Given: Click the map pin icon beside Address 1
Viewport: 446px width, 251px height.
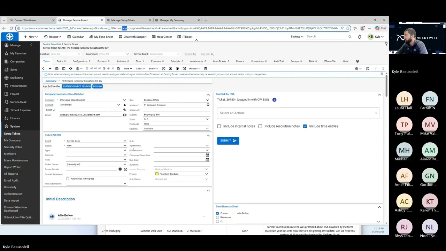Looking at the screenshot, I should (x=208, y=105).
